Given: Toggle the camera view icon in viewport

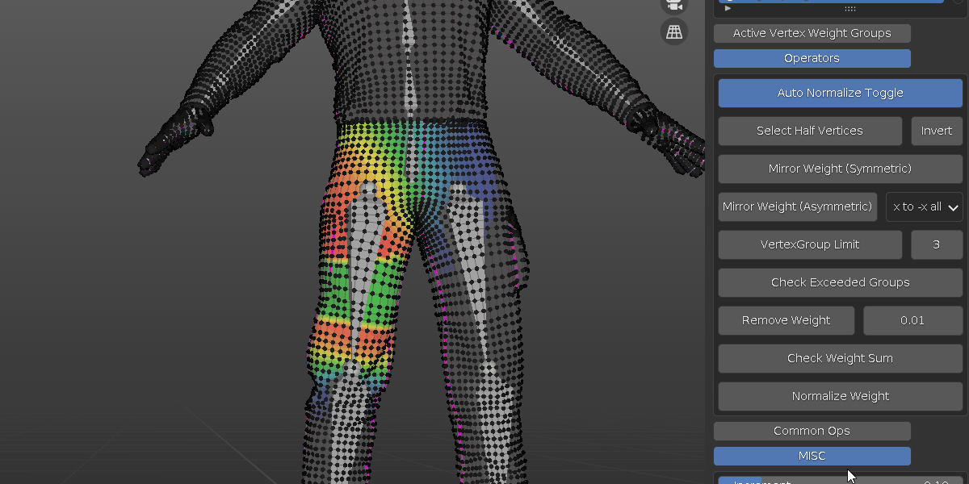Looking at the screenshot, I should click(674, 5).
